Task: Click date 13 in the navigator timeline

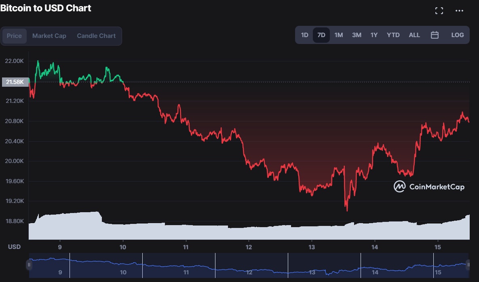Action: 312,272
